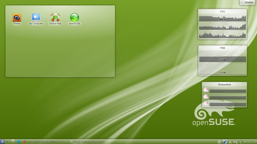Click the first Temperature gauge icon
This screenshot has width=257, height=144.
point(206,90)
